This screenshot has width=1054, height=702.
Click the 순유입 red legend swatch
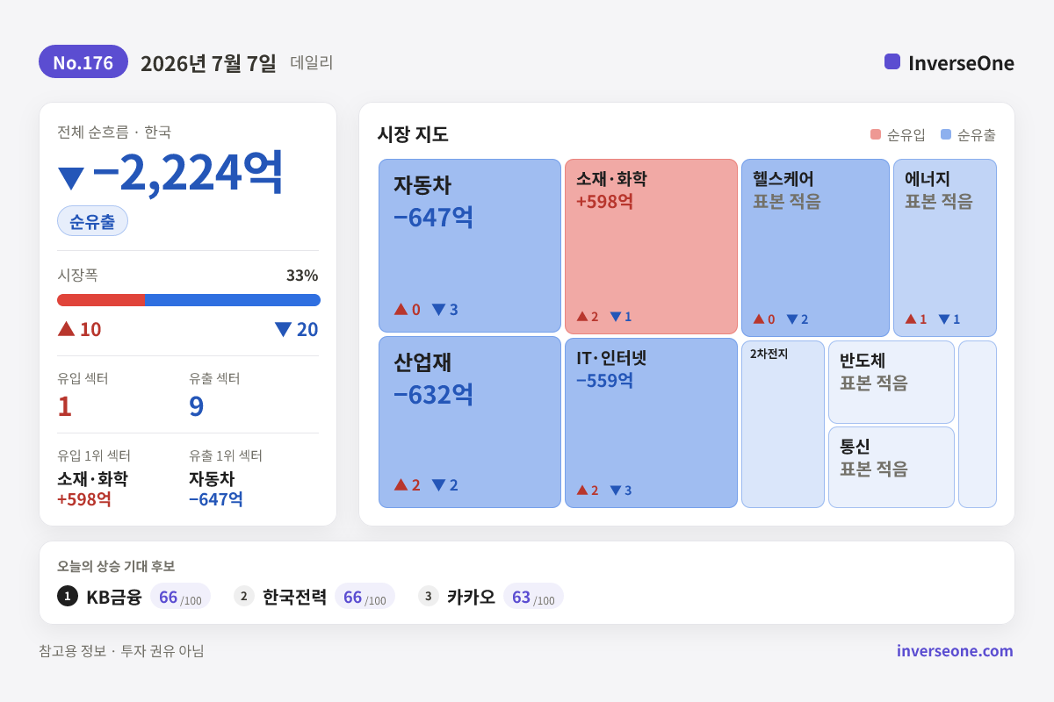(876, 134)
